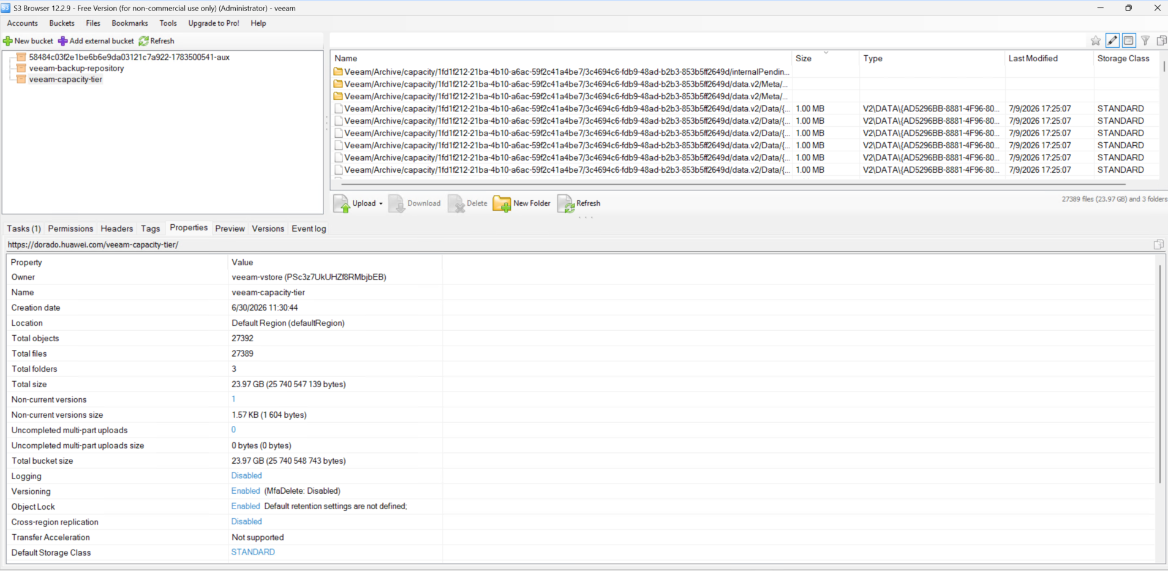Switch to the Tasks (1) tab
The height and width of the screenshot is (571, 1168).
click(x=24, y=229)
